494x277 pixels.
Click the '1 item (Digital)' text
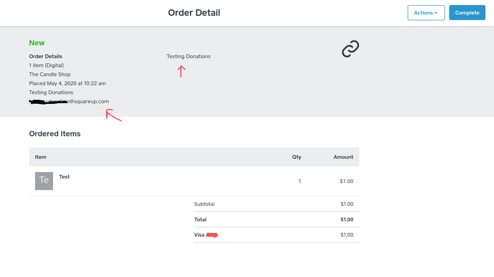point(46,65)
